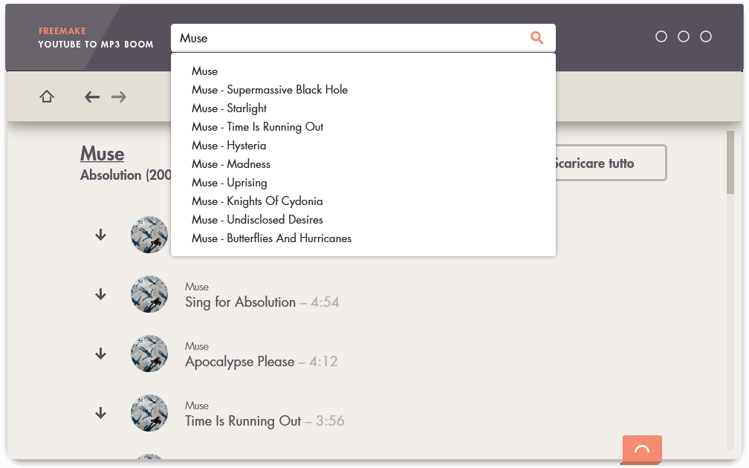The height and width of the screenshot is (468, 749).
Task: Select suggestion Muse - Madness
Action: [x=230, y=163]
